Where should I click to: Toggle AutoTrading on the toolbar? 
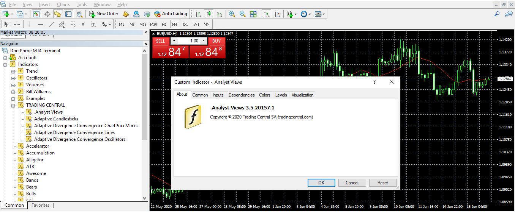click(x=171, y=14)
